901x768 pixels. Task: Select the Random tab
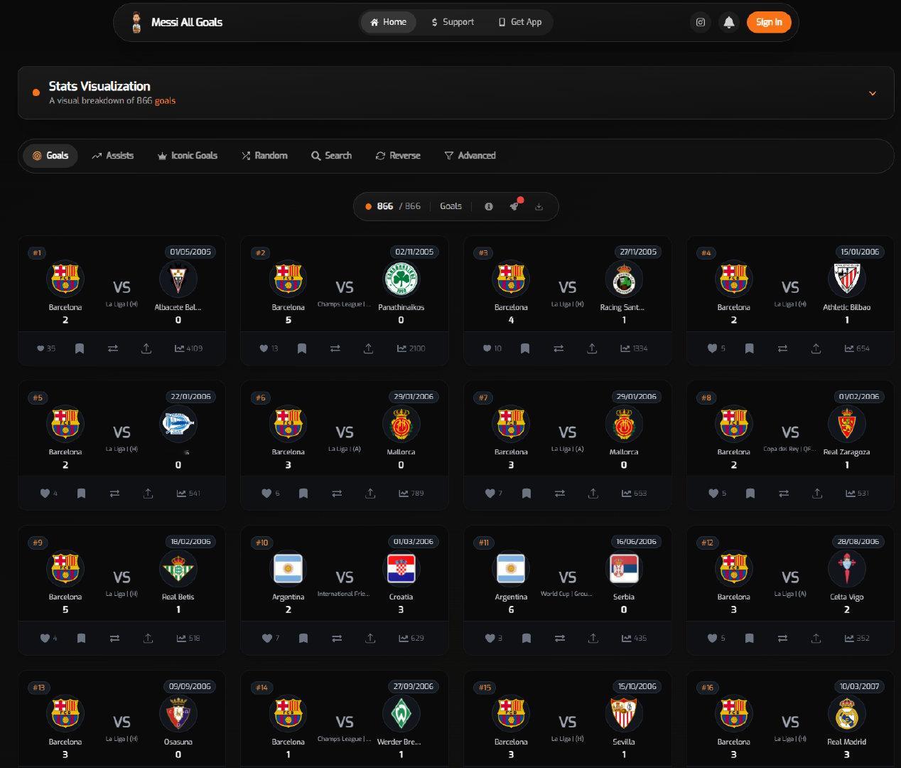[264, 156]
